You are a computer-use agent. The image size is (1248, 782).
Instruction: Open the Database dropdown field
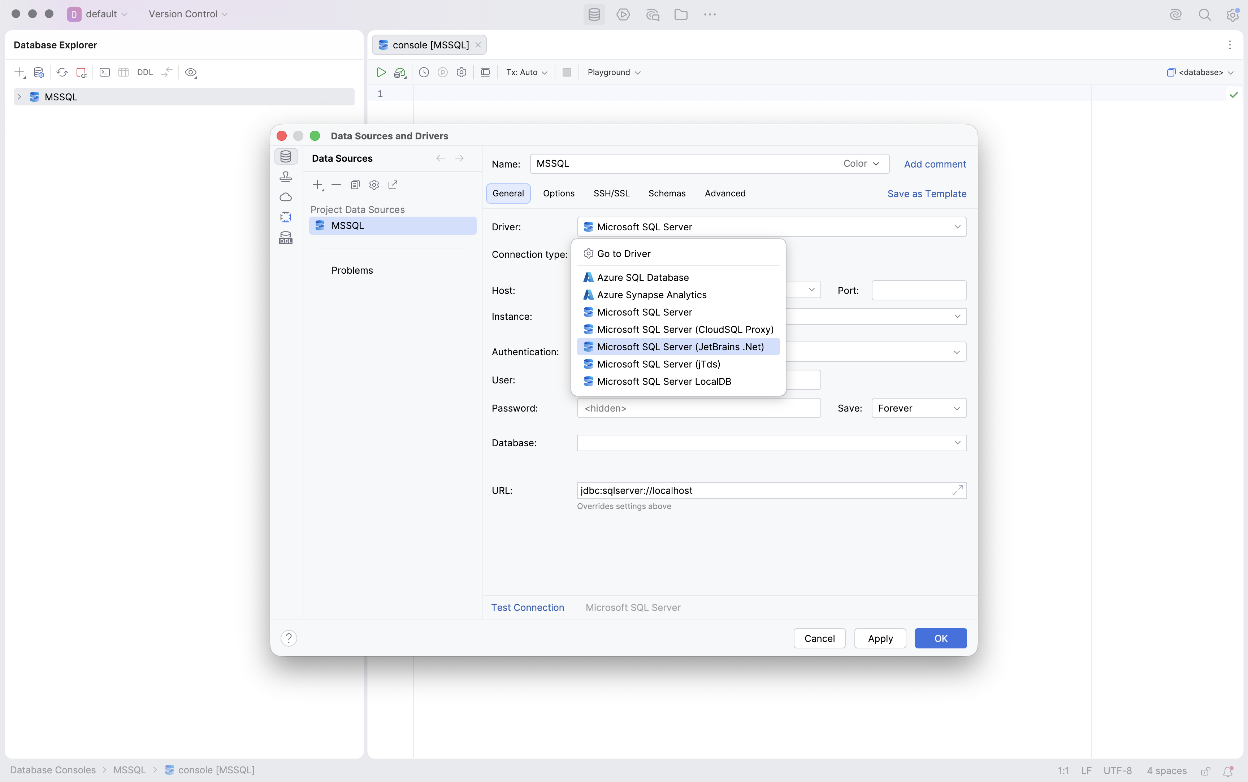[772, 443]
